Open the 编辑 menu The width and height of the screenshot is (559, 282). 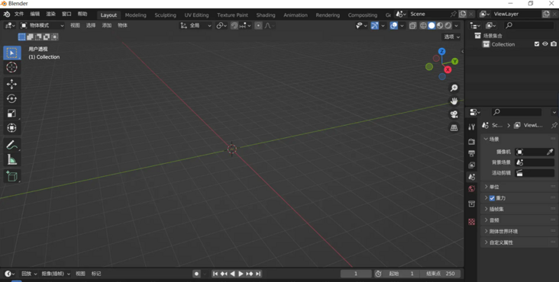pyautogui.click(x=35, y=14)
